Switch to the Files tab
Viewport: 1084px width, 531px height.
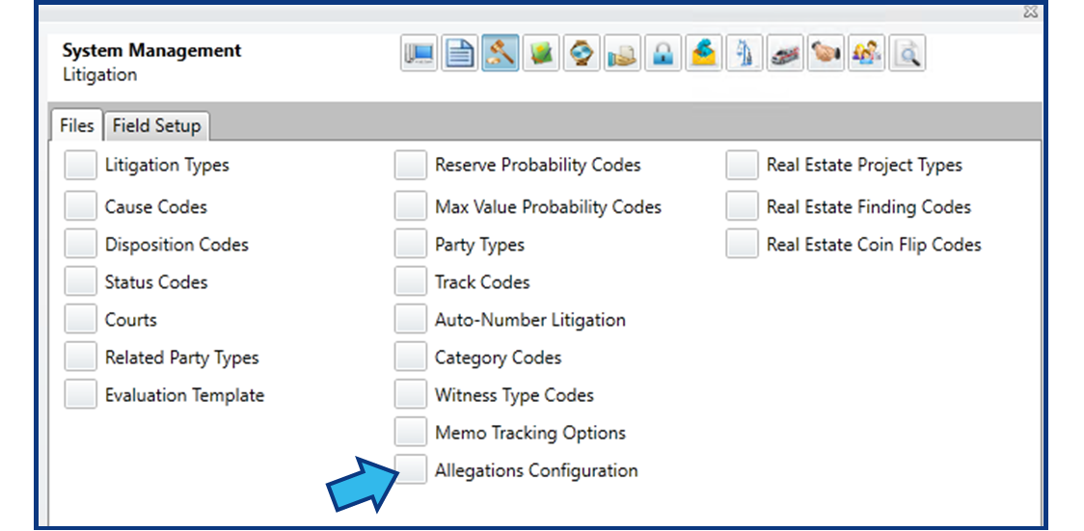(77, 125)
